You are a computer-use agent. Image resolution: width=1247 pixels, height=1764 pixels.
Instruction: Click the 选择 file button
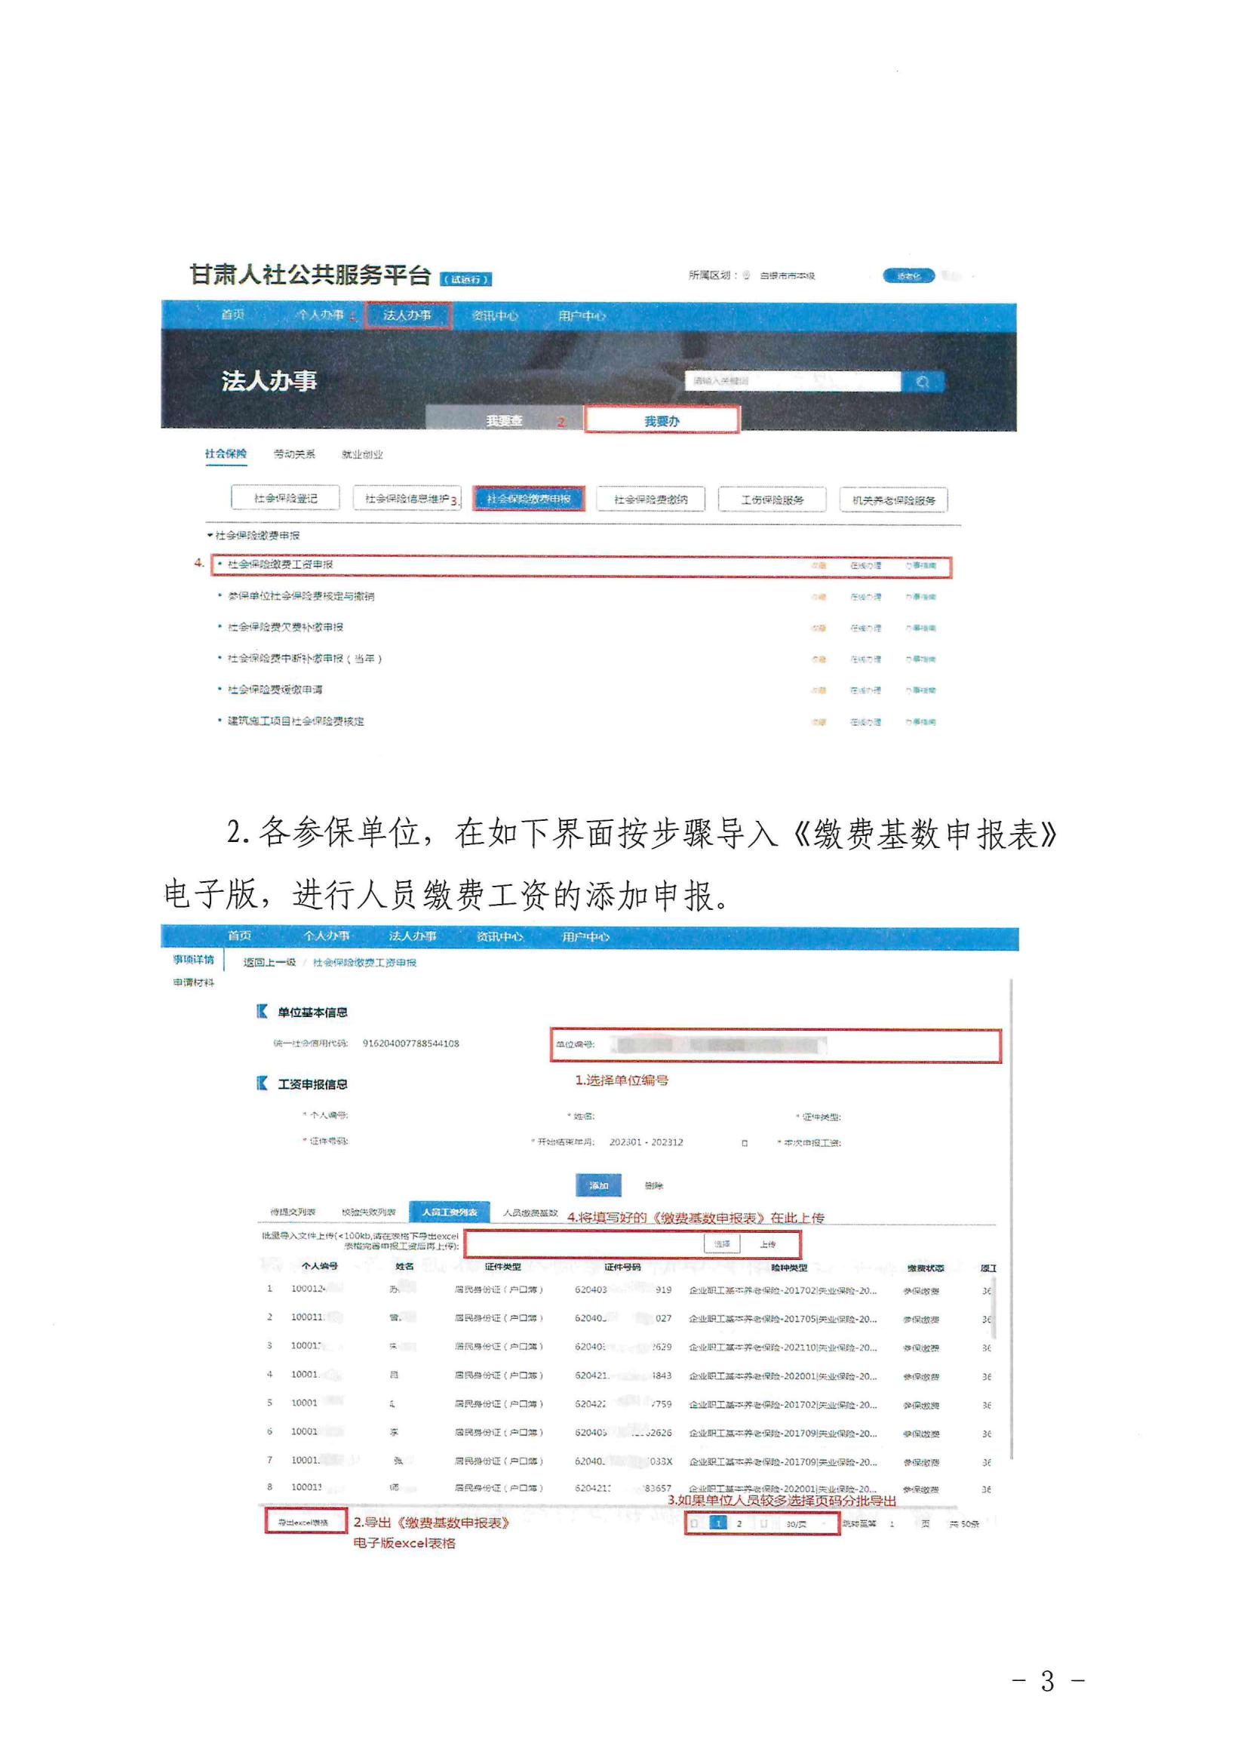721,1244
